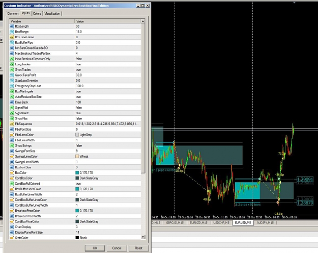Switch to the Common tab
The image size is (318, 253).
pyautogui.click(x=13, y=14)
